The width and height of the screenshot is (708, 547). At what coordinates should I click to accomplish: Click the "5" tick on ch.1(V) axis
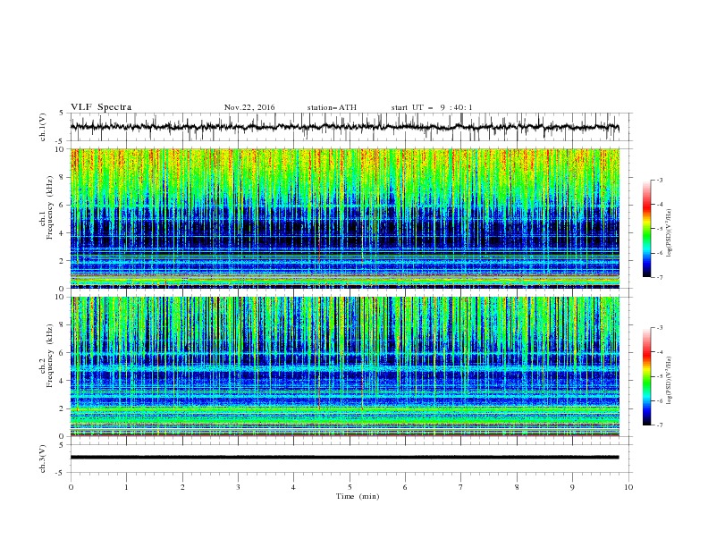(63, 114)
